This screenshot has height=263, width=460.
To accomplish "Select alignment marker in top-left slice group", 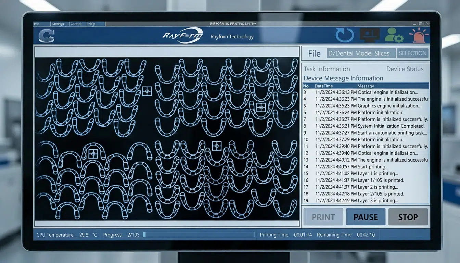I will pyautogui.click(x=147, y=91).
